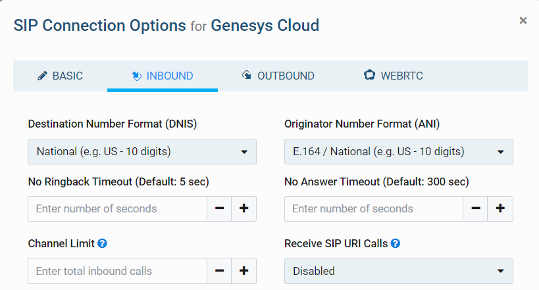Decrease No Ringback Timeout with minus button
The width and height of the screenshot is (539, 290).
pyautogui.click(x=219, y=208)
